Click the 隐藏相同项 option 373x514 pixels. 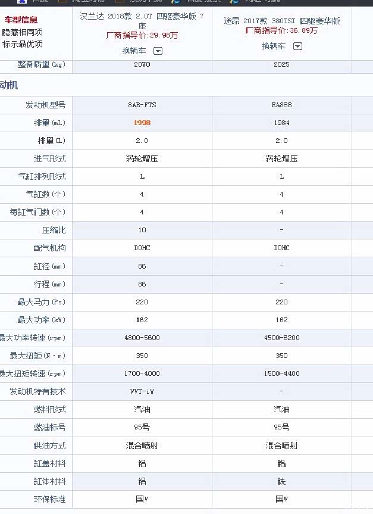pyautogui.click(x=22, y=32)
